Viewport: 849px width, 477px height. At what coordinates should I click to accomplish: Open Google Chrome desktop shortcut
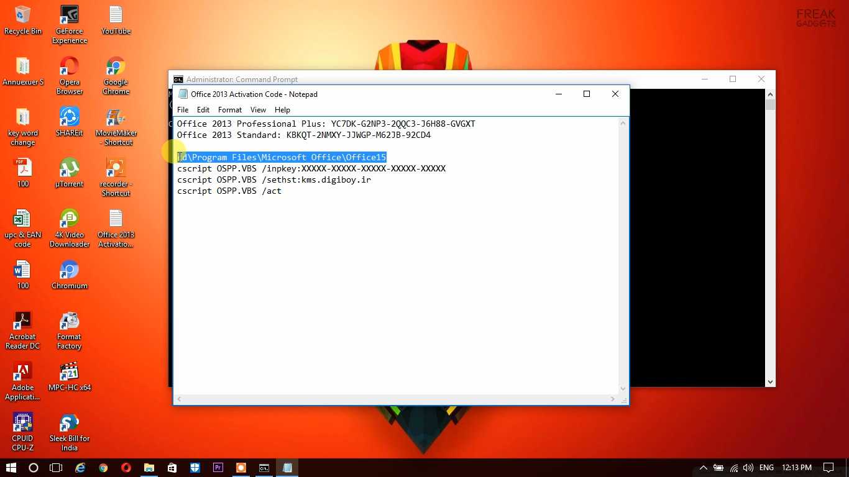pyautogui.click(x=116, y=76)
